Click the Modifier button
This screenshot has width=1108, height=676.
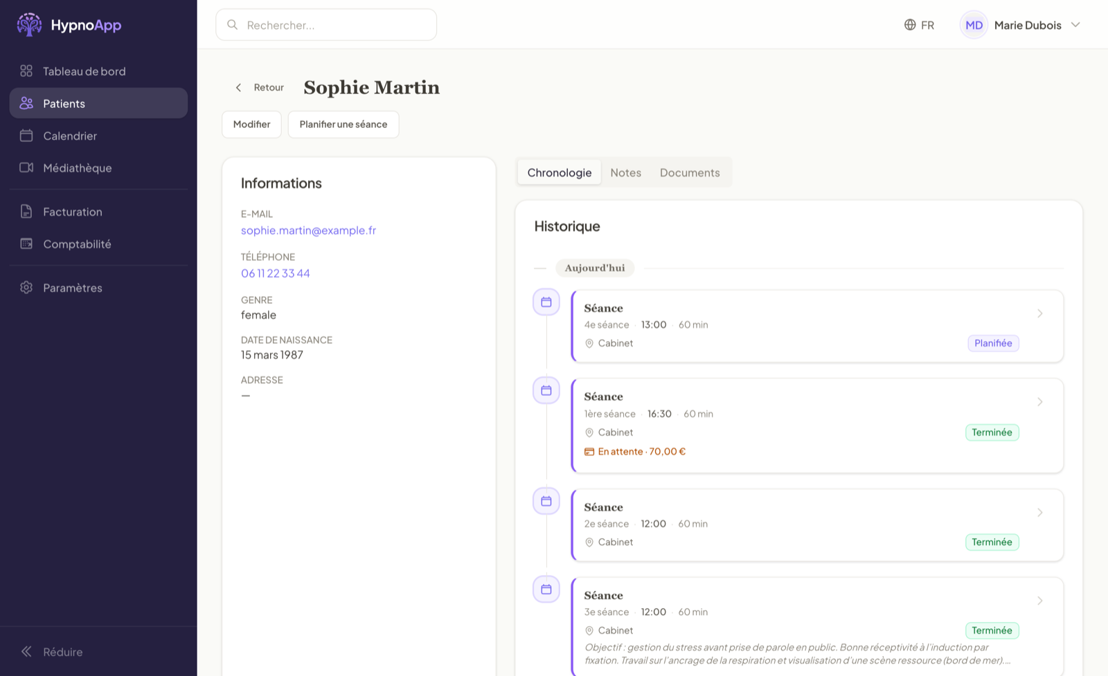252,125
